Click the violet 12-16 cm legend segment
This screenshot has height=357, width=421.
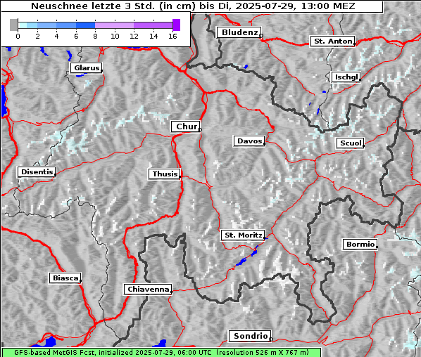(153, 25)
